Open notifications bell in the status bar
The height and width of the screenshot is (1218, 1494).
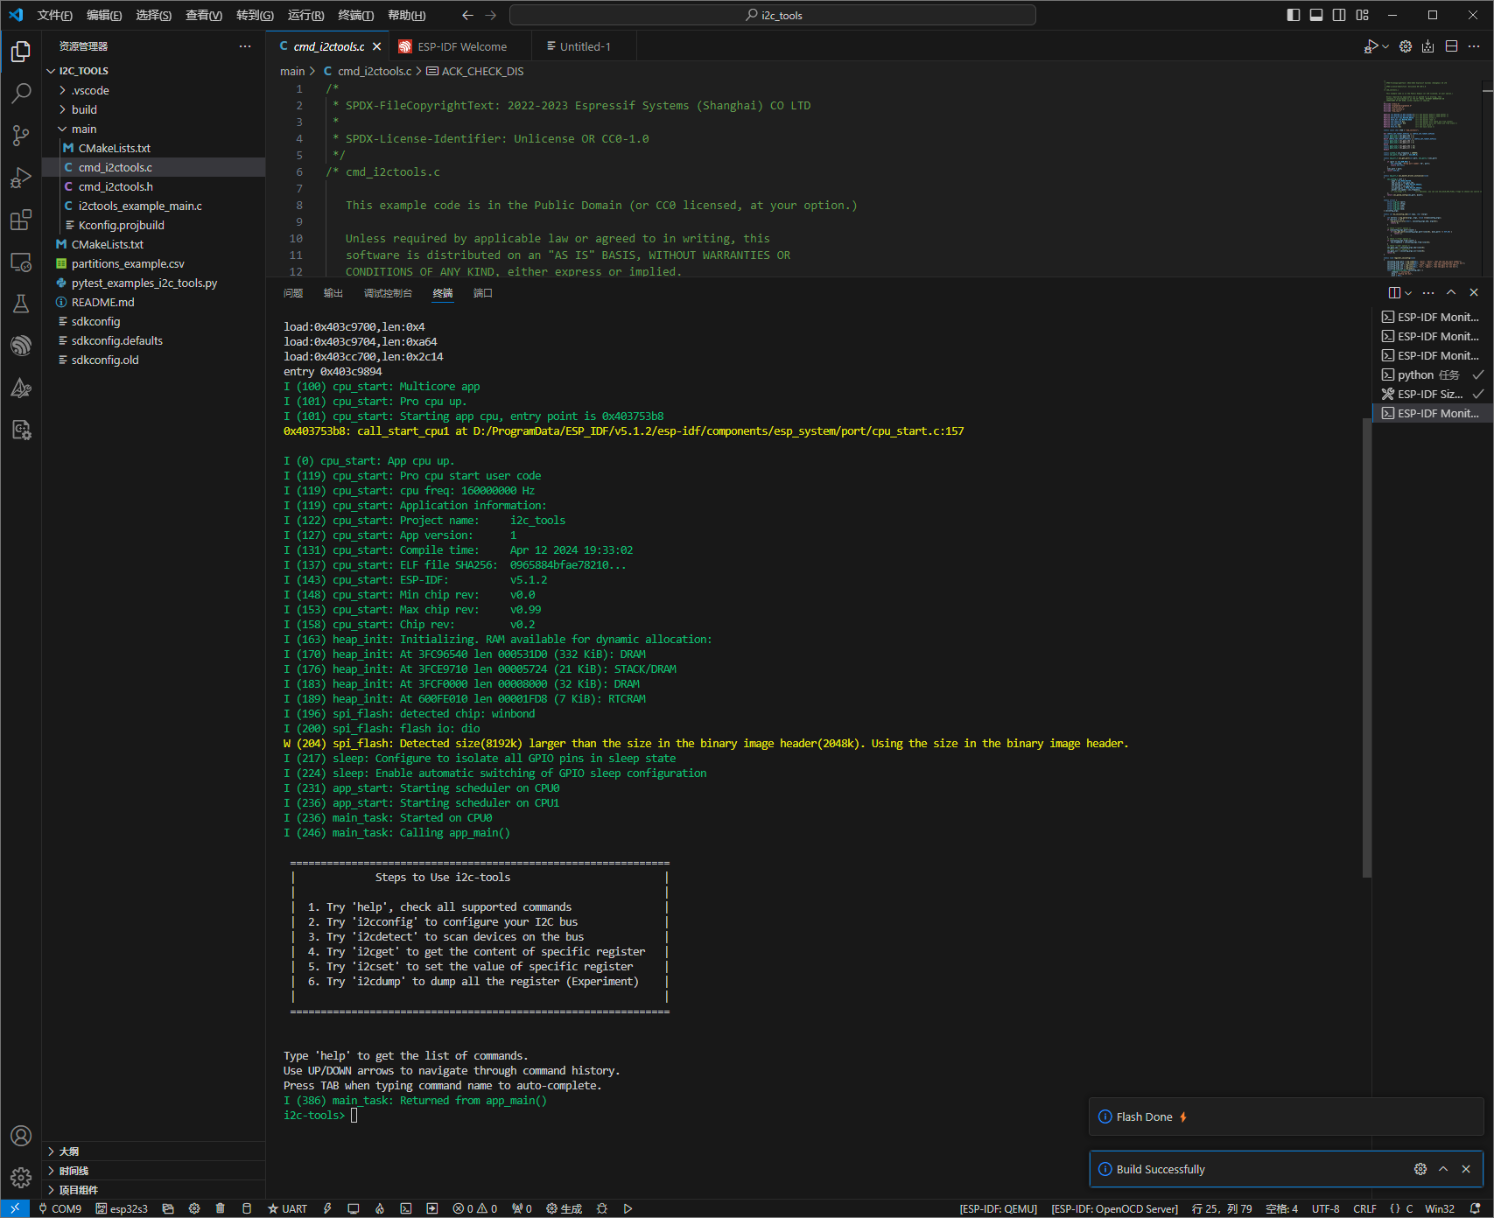pos(1475,1208)
